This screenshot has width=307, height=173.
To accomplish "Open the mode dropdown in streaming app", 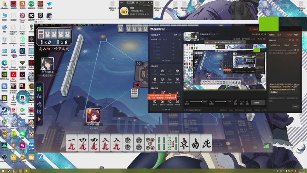I will click(155, 35).
